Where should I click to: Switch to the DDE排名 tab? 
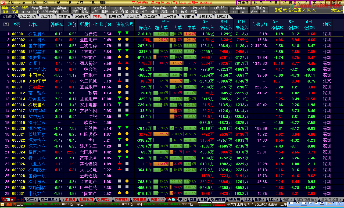tap(64, 16)
